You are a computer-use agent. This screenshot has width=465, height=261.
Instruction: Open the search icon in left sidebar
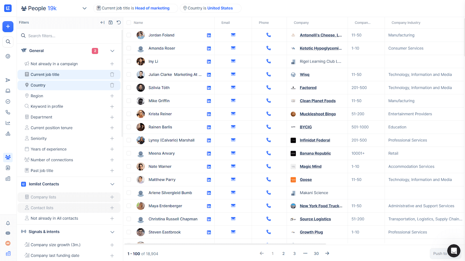tap(8, 42)
